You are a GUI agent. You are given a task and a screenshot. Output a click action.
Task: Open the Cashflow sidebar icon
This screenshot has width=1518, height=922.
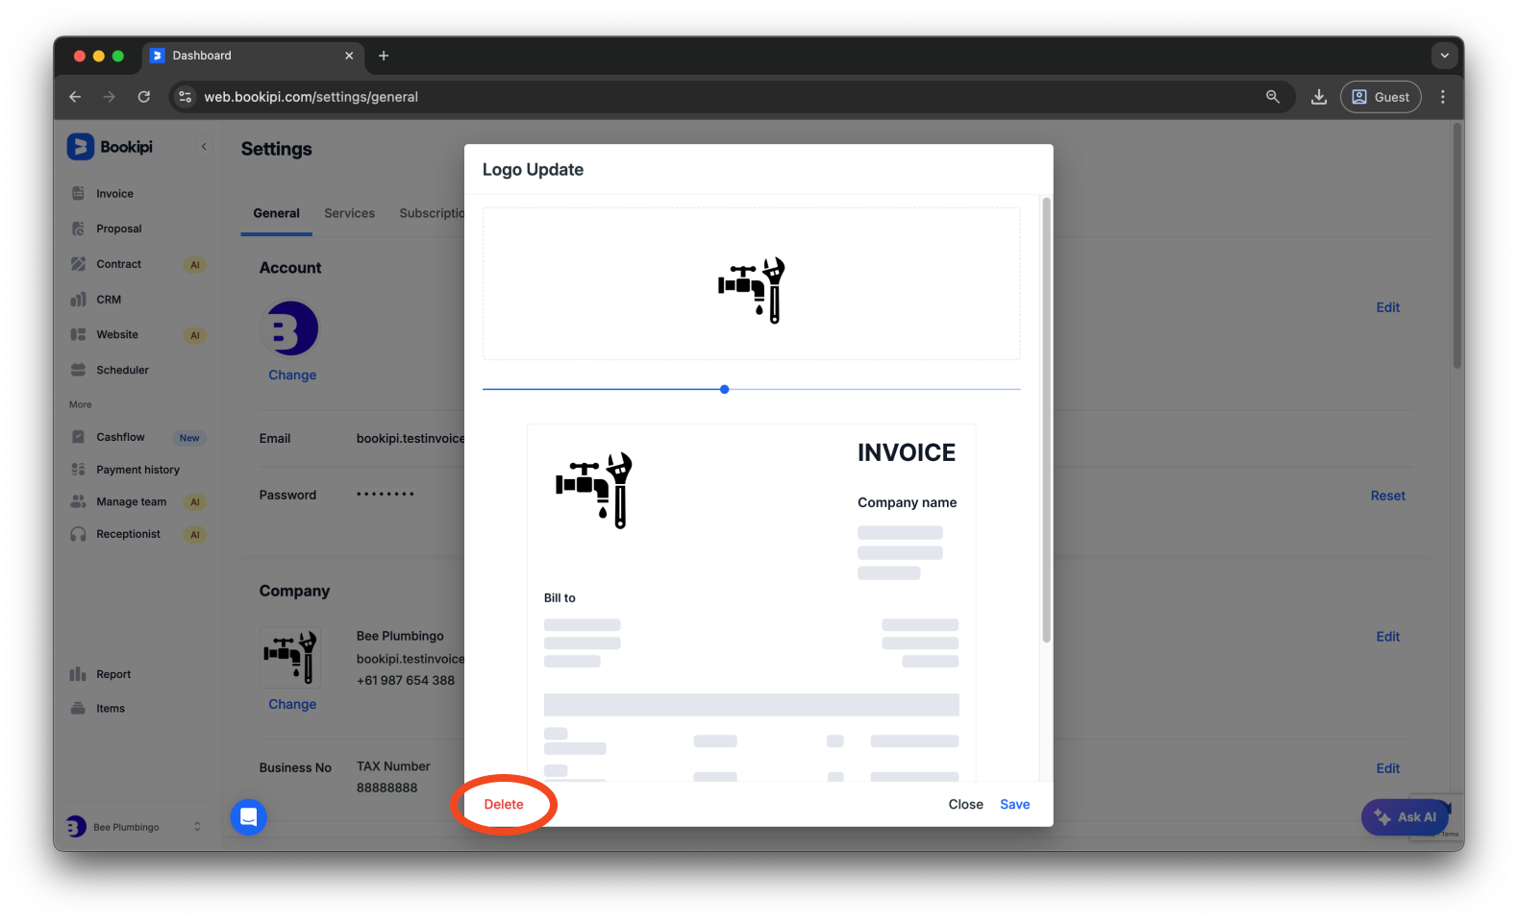78,437
